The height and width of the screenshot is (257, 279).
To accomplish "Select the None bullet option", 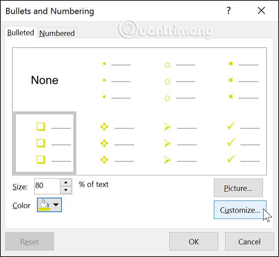I will coord(45,80).
